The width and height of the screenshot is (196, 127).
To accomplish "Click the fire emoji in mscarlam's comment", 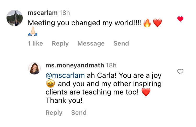I will click(147, 23).
